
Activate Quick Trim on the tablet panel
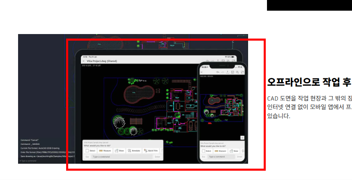(x=151, y=151)
